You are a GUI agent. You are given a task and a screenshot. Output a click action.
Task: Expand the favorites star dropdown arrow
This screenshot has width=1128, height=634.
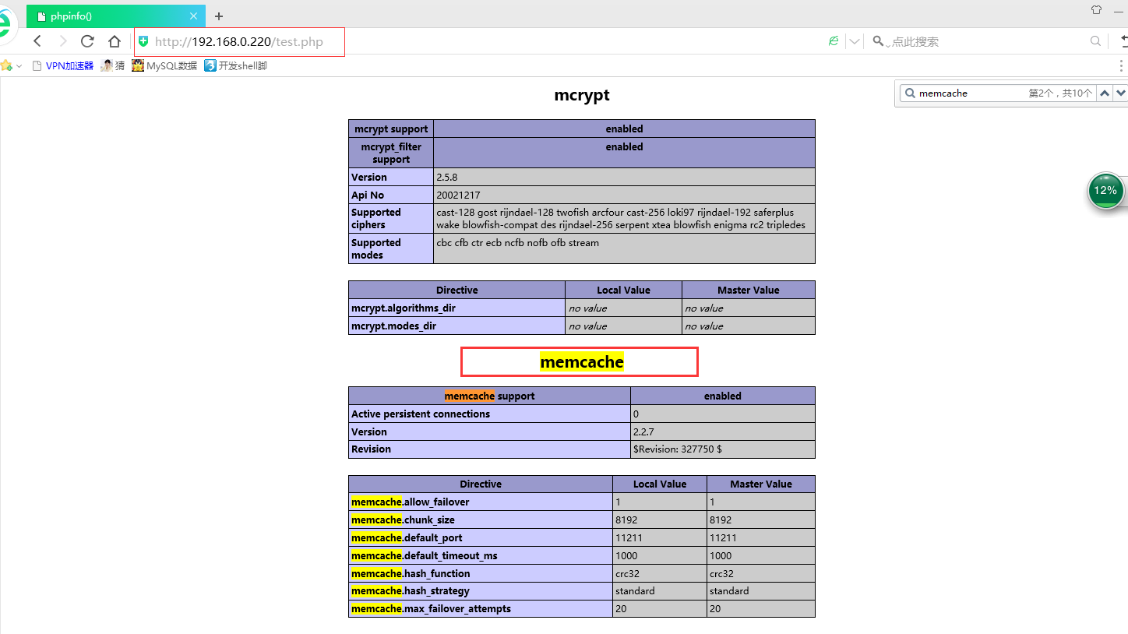tap(19, 66)
